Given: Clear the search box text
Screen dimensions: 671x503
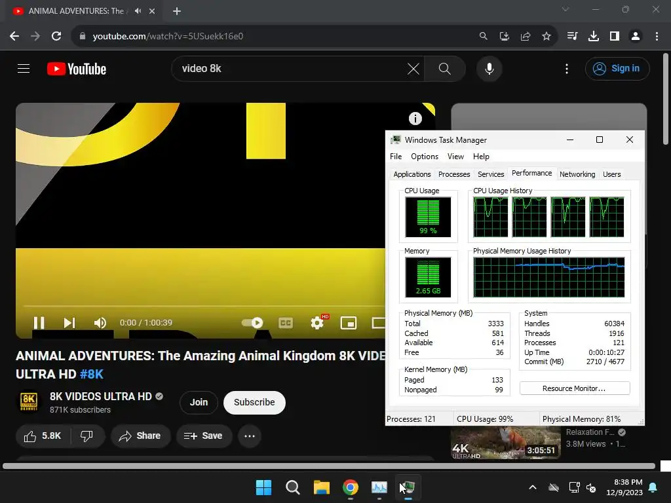Looking at the screenshot, I should (x=413, y=69).
